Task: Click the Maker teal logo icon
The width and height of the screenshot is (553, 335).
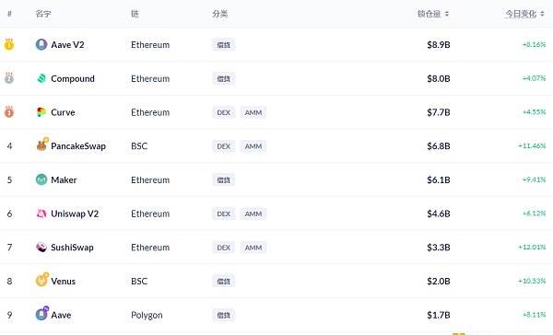Action: [x=41, y=179]
